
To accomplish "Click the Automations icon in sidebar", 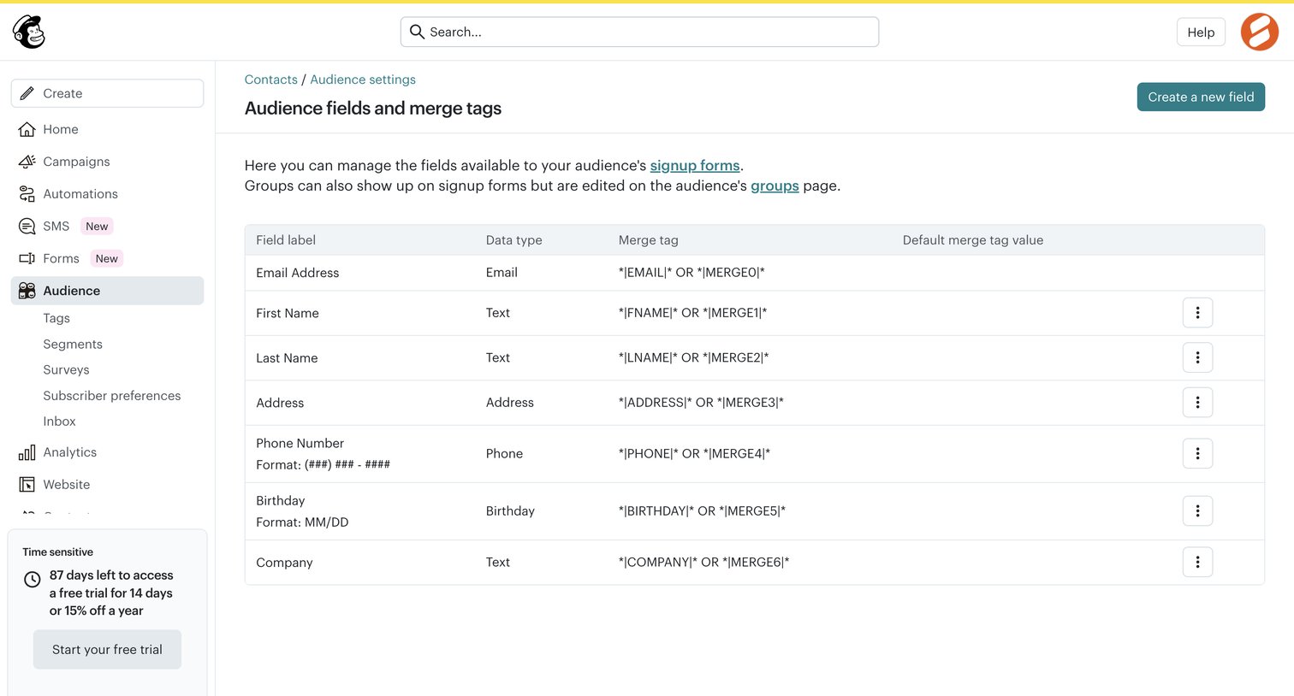I will (27, 194).
